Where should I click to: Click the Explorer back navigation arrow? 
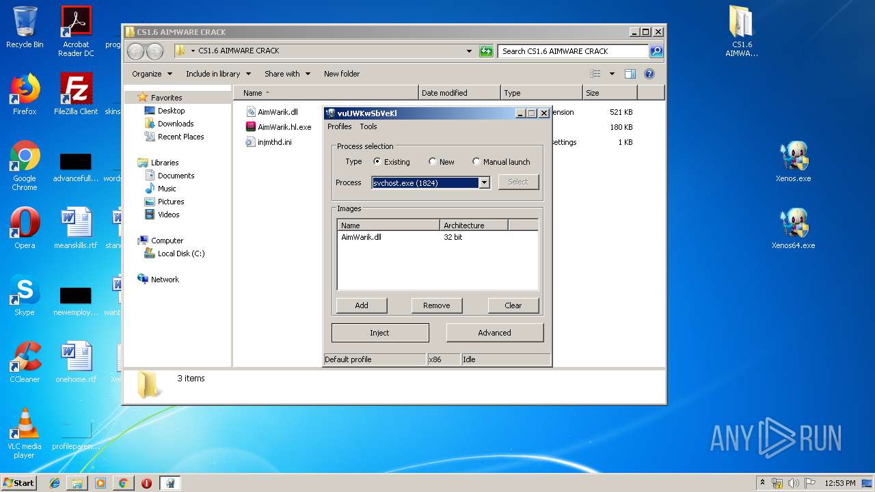135,51
